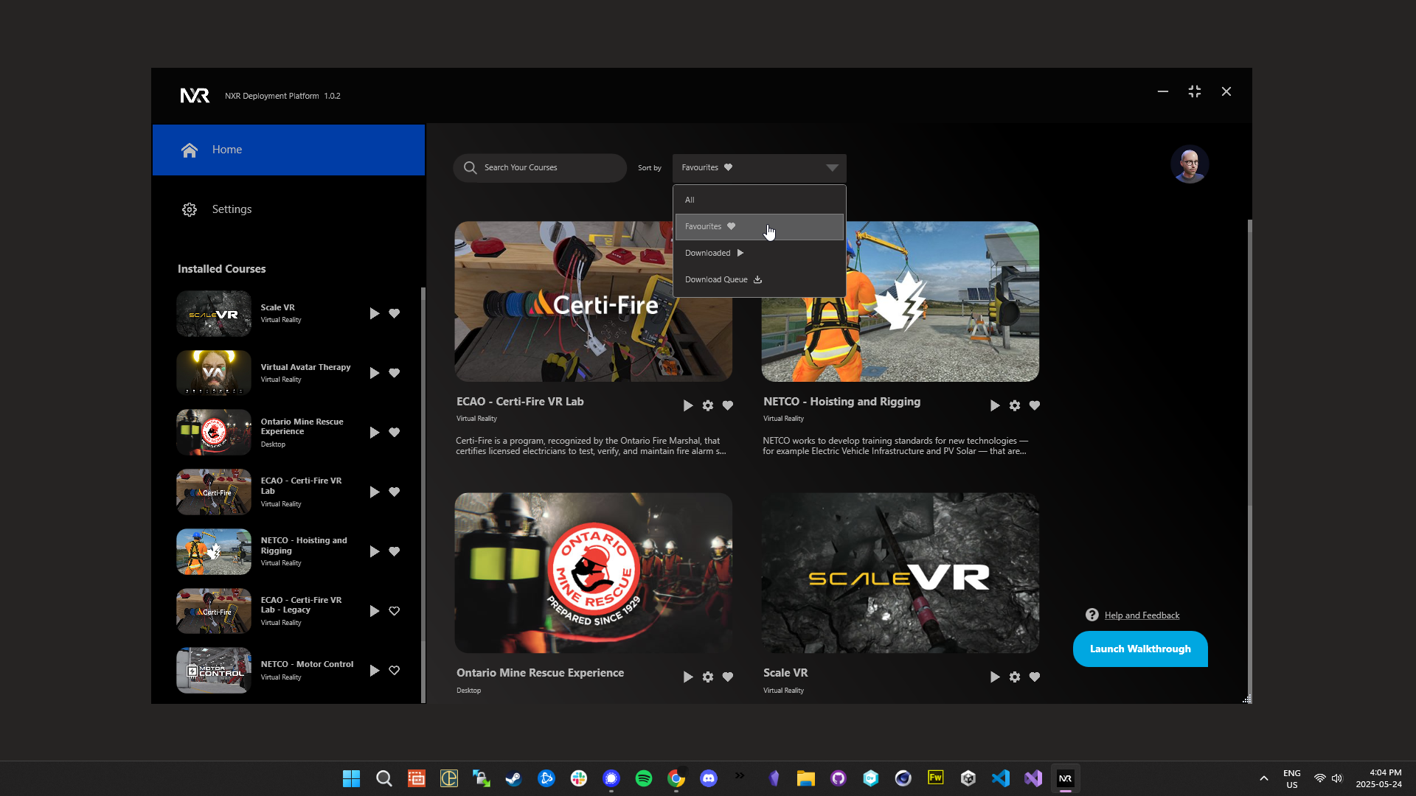Unfavourite Scale VR card heart in main grid
The image size is (1416, 796).
pos(1035,677)
